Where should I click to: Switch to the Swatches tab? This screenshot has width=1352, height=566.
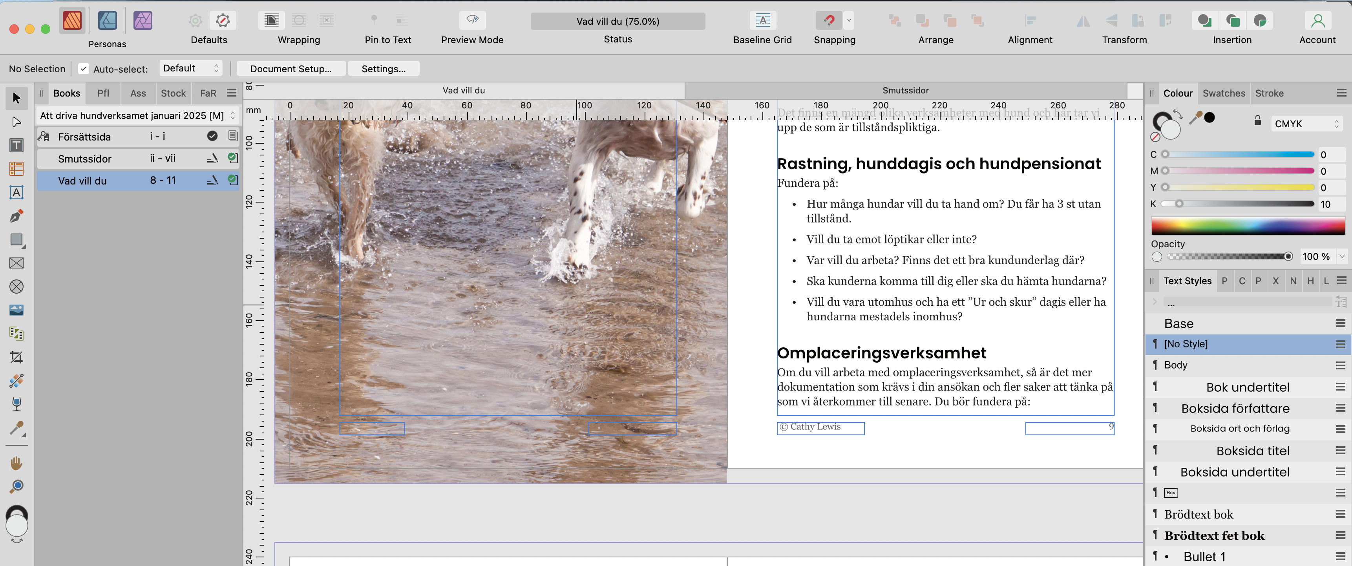(1223, 93)
